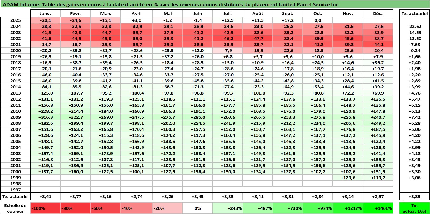
Task: Select the +3,06 Tx. actuariel value for 1999
Action: click(414, 178)
